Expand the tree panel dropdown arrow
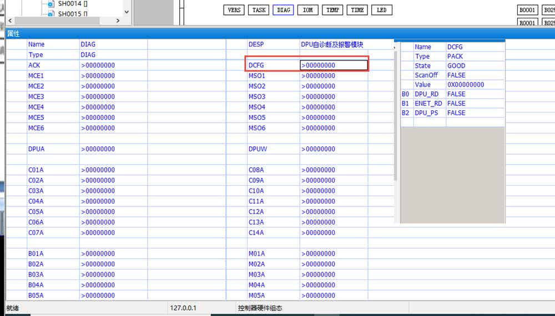 (127, 12)
